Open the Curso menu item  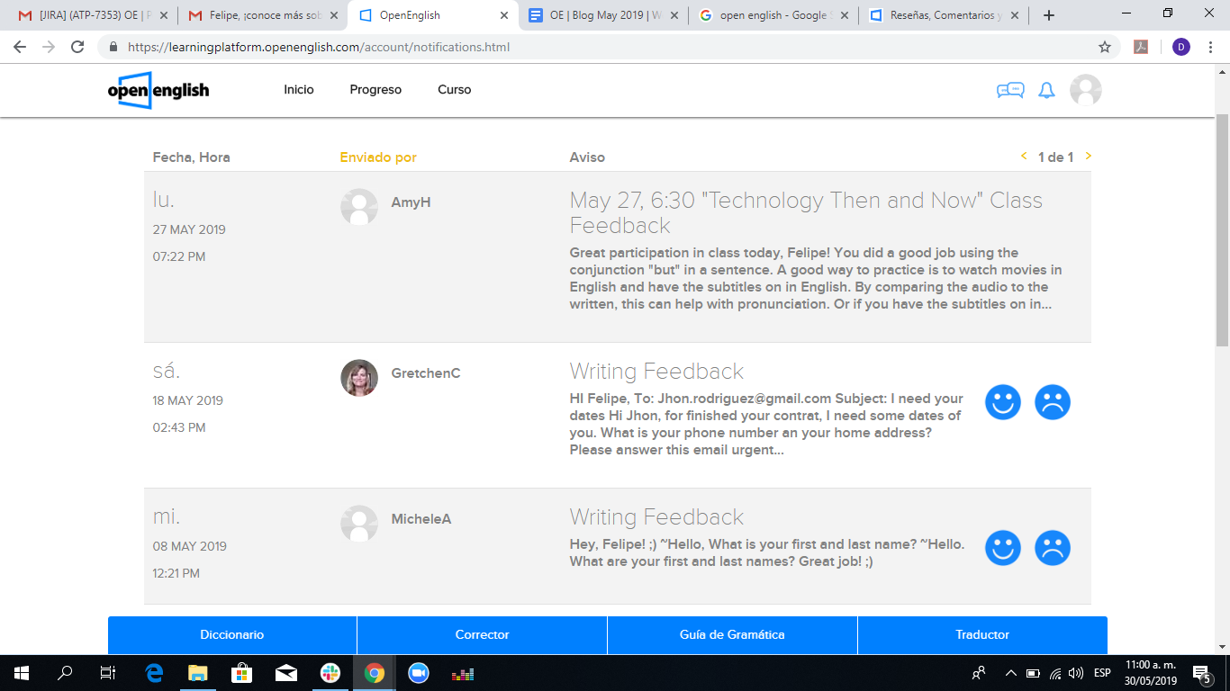click(x=454, y=90)
